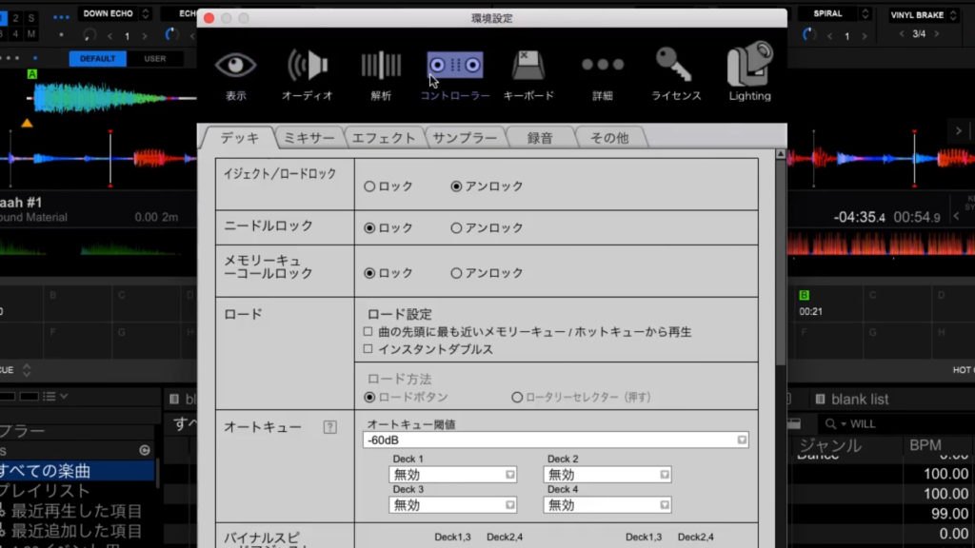Expand the オートキュー閾値 -60dB dropdown
Viewport: 975px width, 548px height.
(x=555, y=440)
